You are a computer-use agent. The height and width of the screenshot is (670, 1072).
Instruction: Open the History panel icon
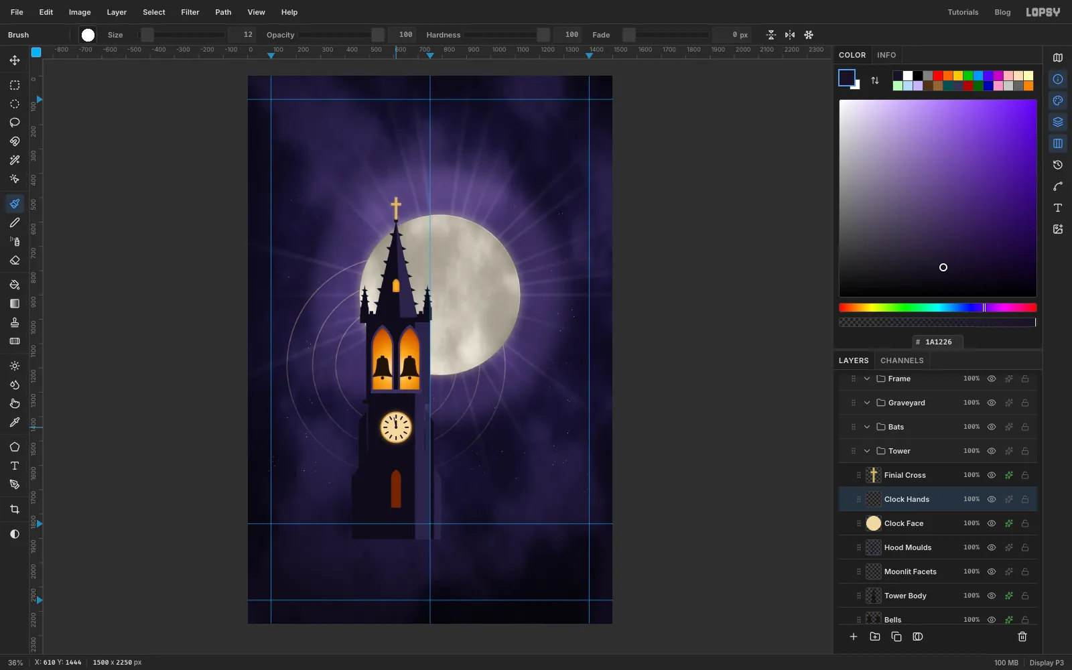pyautogui.click(x=1058, y=165)
